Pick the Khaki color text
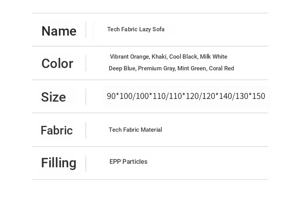 [x=159, y=57]
